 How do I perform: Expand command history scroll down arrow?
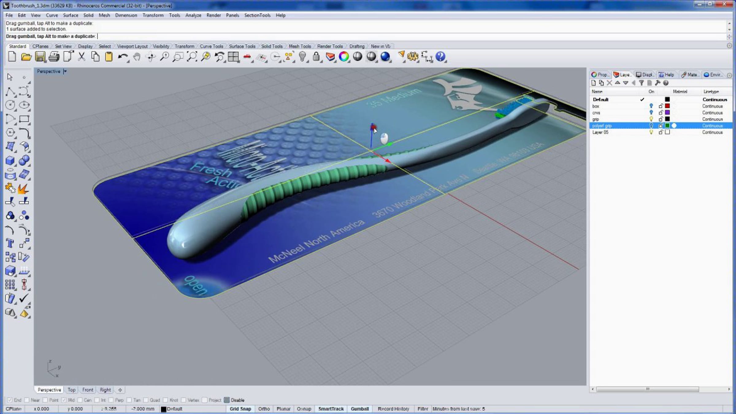click(729, 29)
